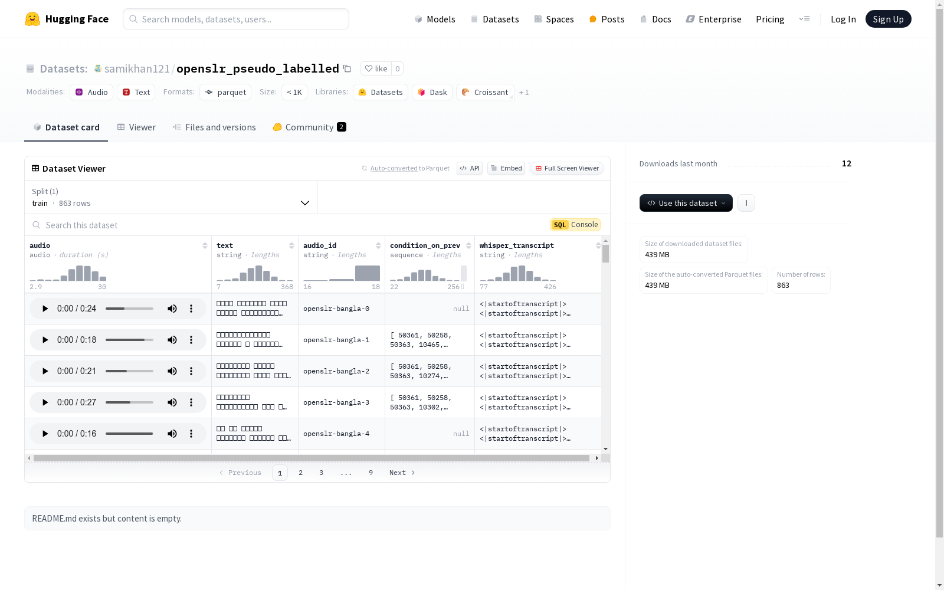The height and width of the screenshot is (590, 944).
Task: Click the table scroll-down arrow
Action: [x=605, y=449]
